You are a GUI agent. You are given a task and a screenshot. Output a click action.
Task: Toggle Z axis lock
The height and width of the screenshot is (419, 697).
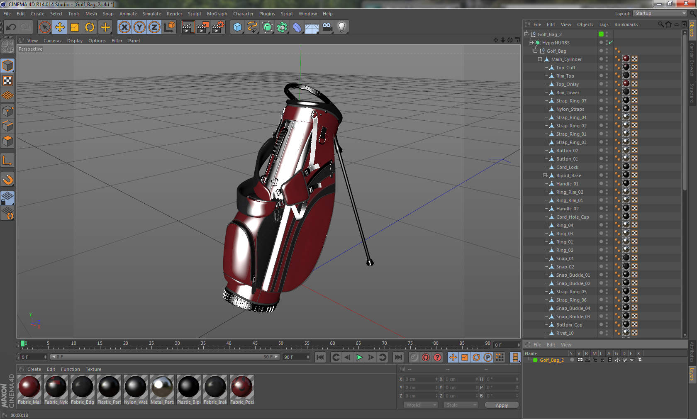(154, 27)
